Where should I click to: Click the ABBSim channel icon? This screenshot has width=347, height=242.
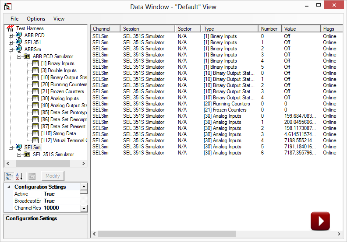pos(19,49)
